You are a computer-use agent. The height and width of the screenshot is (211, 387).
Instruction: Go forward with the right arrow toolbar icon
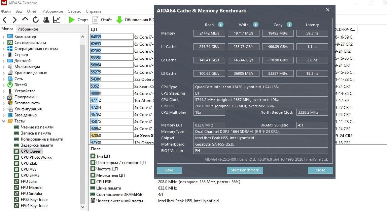[15, 20]
